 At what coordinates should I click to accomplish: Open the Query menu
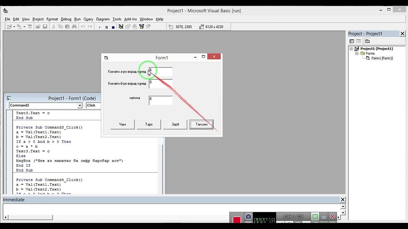click(88, 19)
